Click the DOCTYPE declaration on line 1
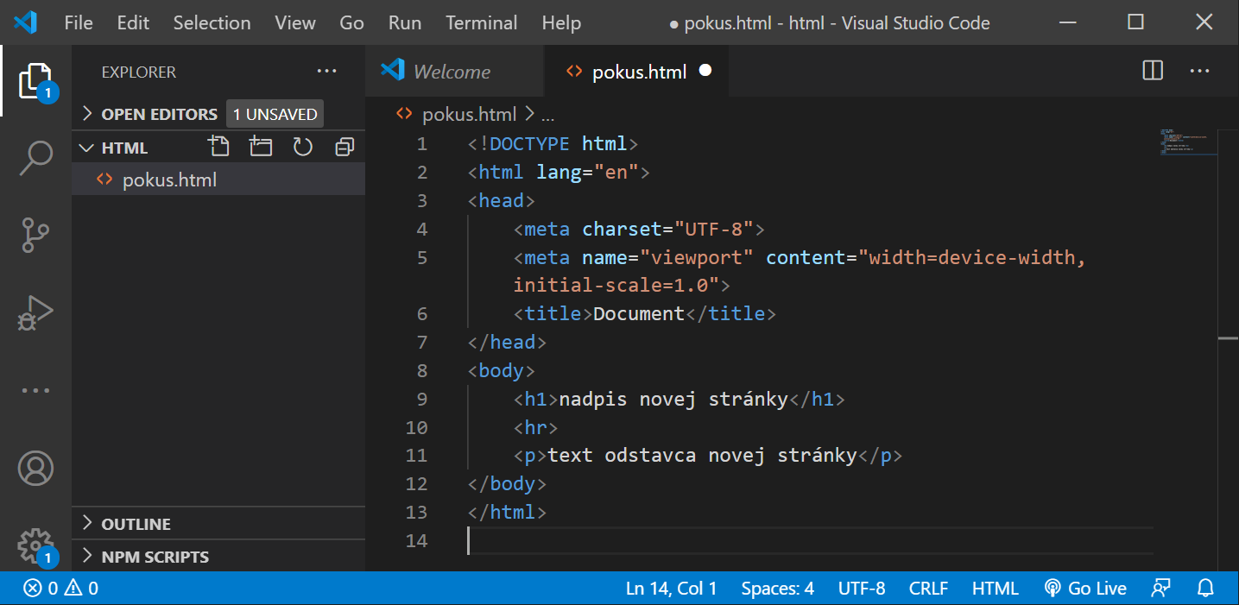The image size is (1239, 605). click(553, 143)
